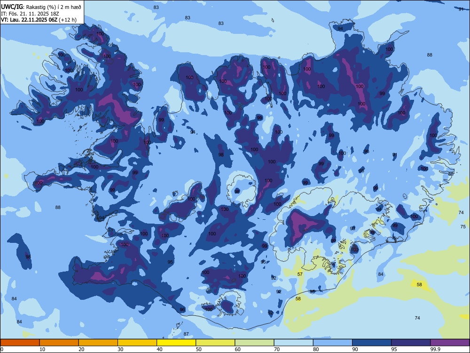Click the humidity value '97' on the glacier's southern edge

[x=333, y=264]
